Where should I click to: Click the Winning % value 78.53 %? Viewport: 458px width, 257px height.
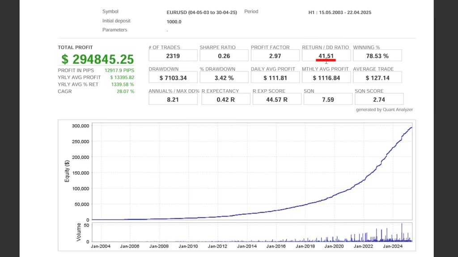377,56
